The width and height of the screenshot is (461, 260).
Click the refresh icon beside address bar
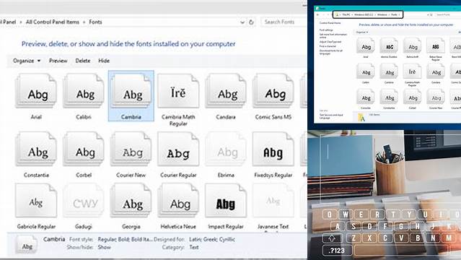coord(251,22)
